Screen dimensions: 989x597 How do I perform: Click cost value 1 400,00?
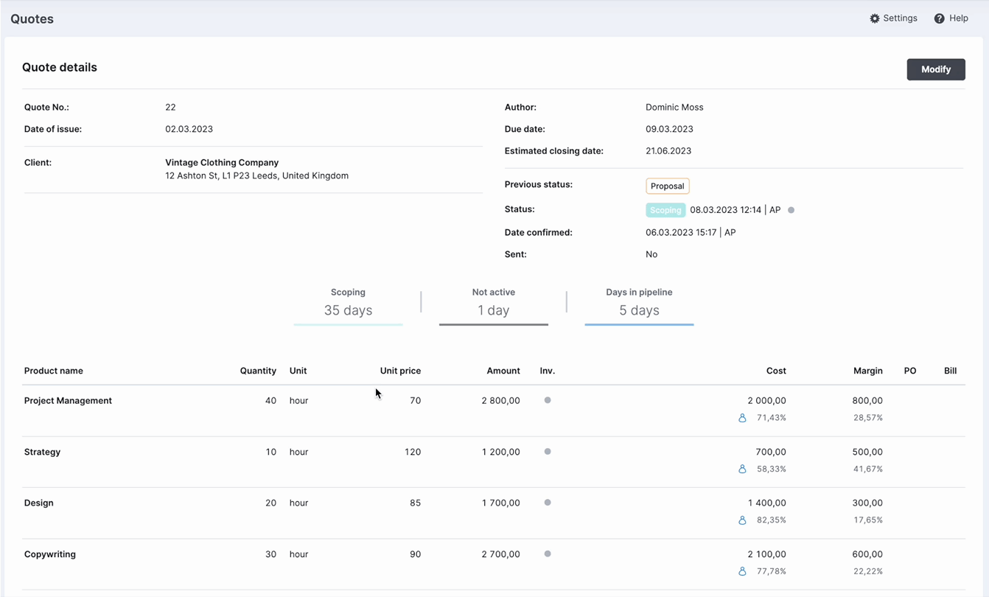point(767,503)
